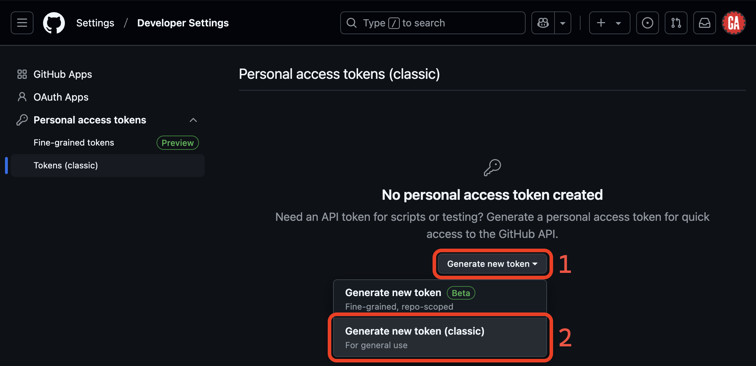Open the dropdown arrow beside the plus icon
The width and height of the screenshot is (756, 366).
point(619,23)
